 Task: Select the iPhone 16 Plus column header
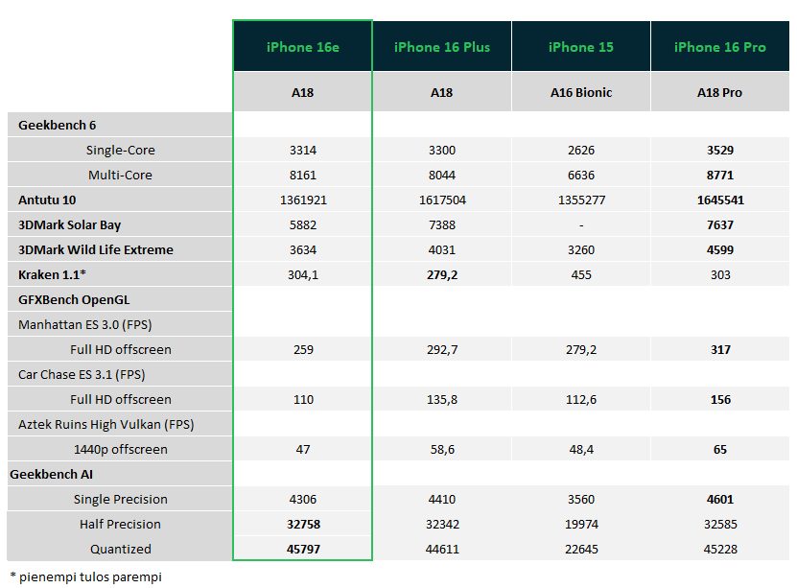coord(441,47)
